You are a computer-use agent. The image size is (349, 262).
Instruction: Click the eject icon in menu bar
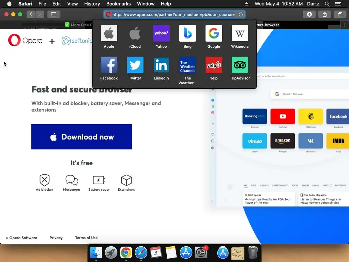246,4
